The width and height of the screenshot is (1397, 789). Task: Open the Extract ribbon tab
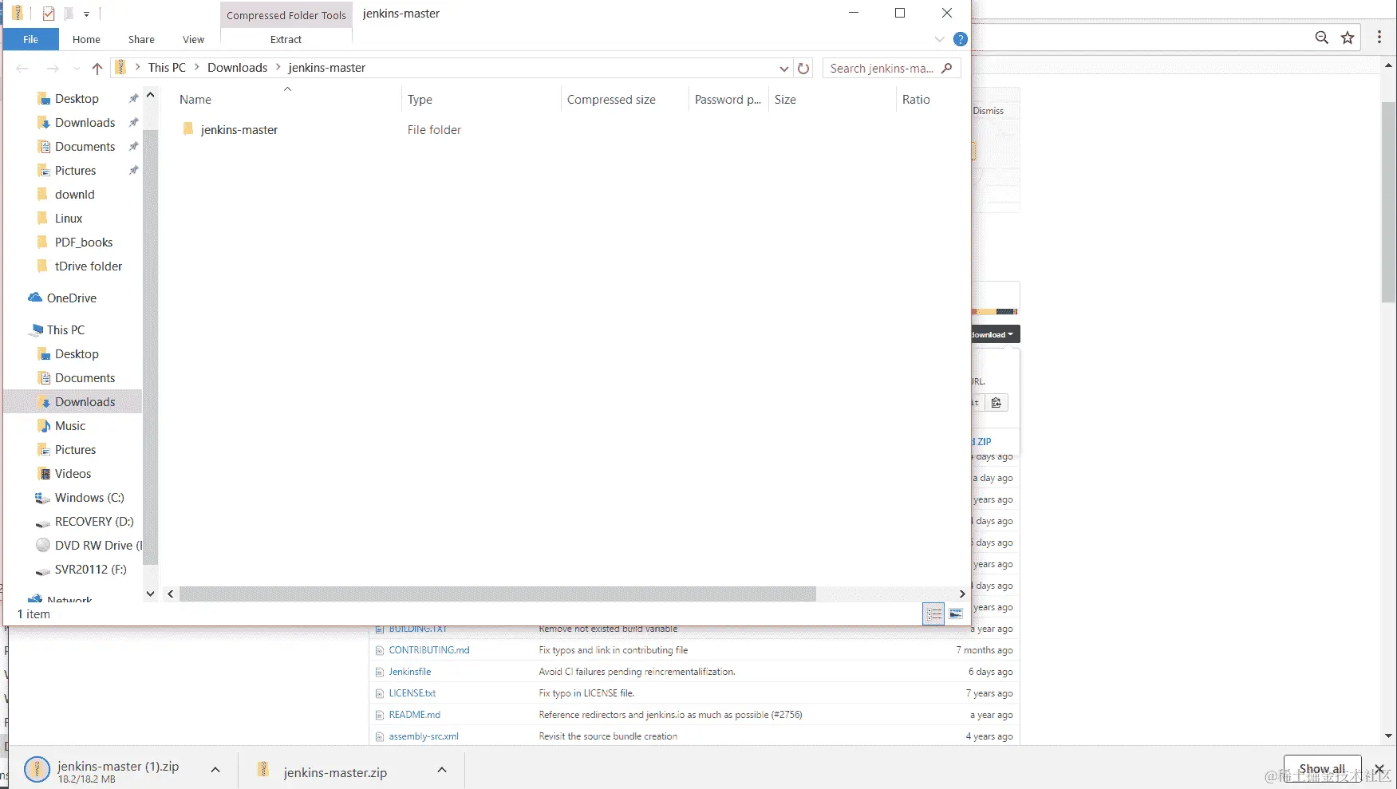286,39
